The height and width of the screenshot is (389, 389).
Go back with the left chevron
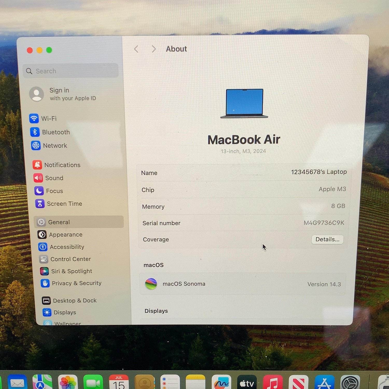pyautogui.click(x=136, y=49)
